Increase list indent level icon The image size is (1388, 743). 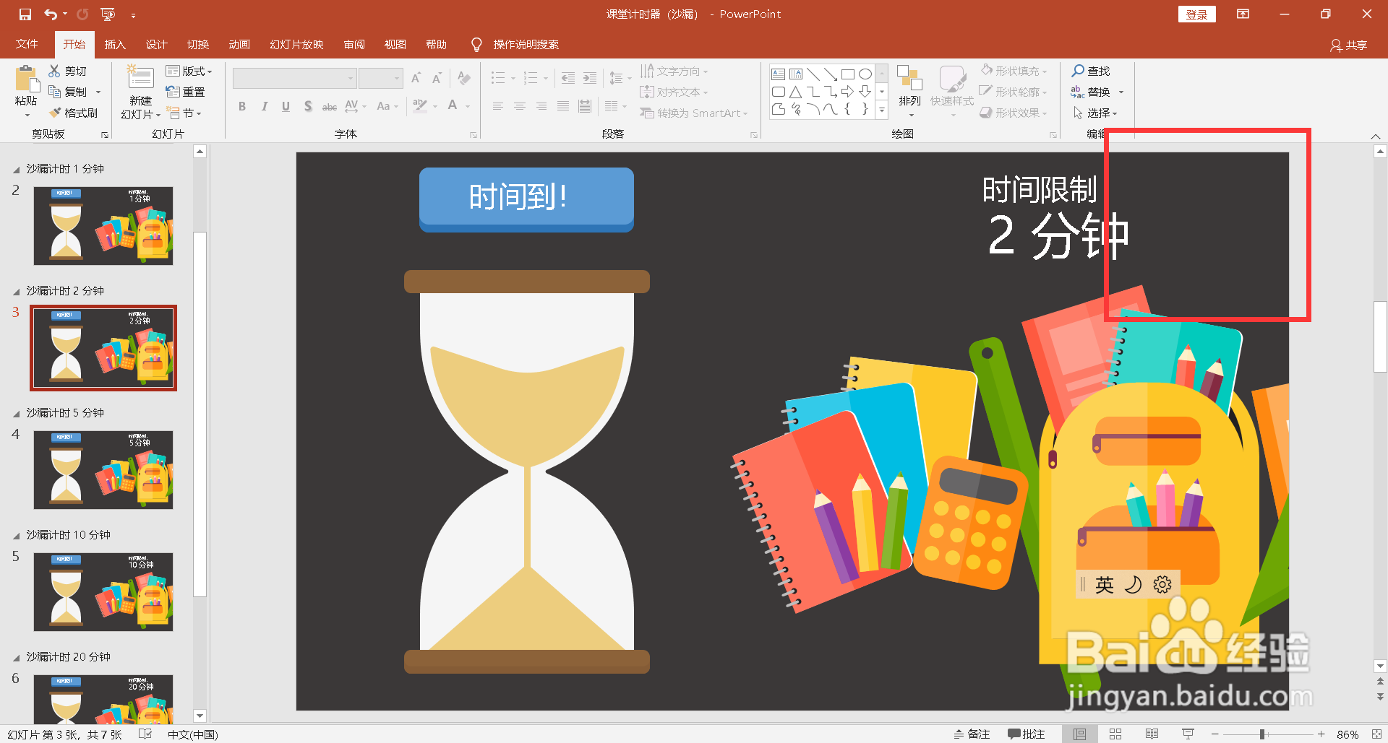tap(590, 78)
